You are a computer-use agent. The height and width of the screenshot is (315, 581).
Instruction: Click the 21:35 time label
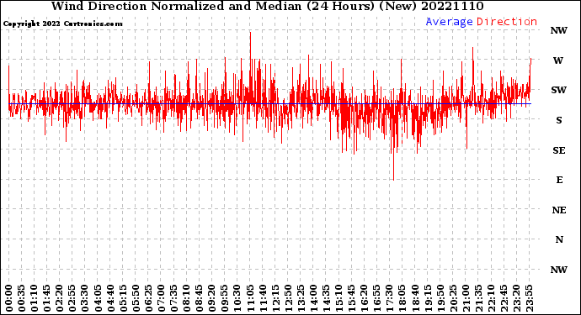pyautogui.click(x=478, y=299)
